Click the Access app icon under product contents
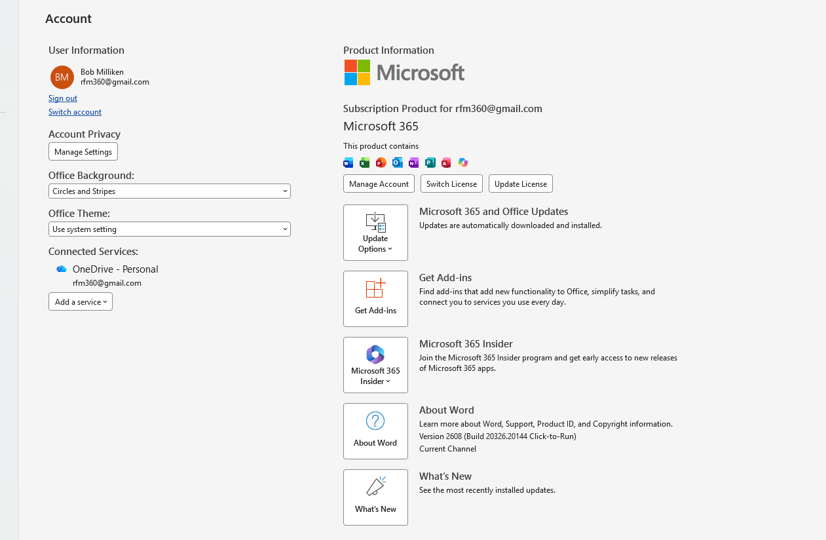 (447, 163)
